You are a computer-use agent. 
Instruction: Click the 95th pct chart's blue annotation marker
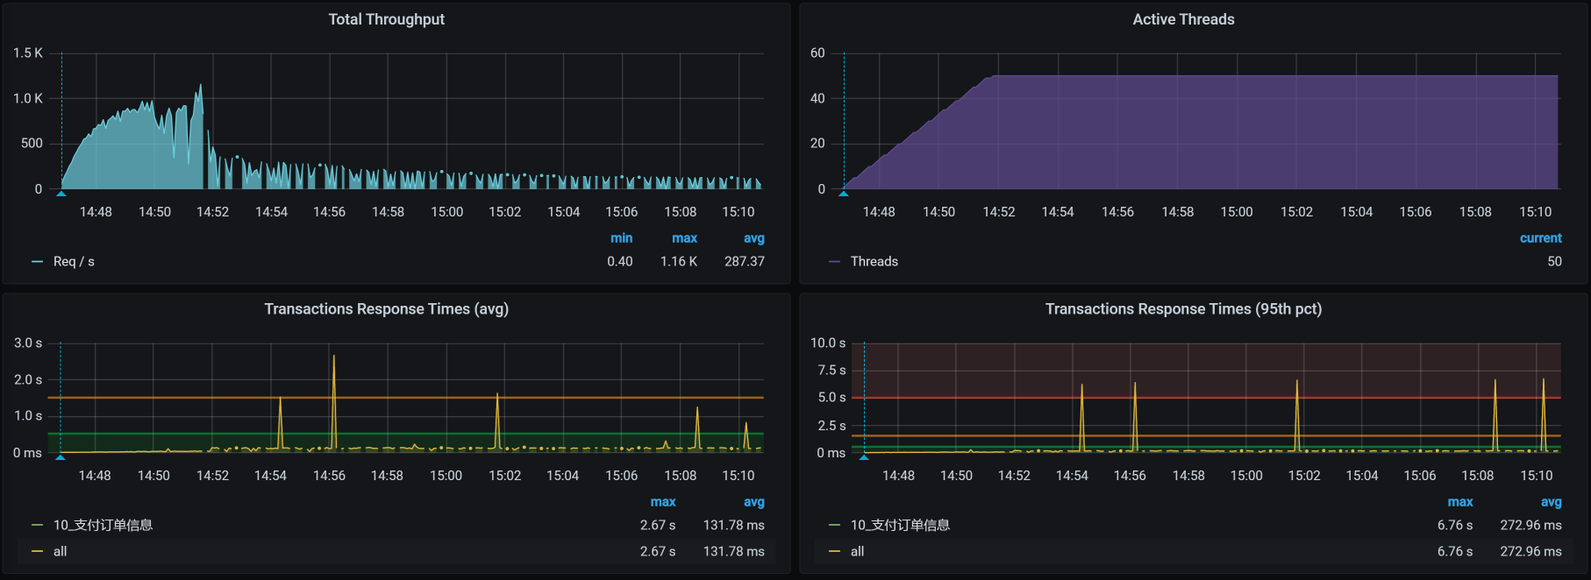coord(864,456)
